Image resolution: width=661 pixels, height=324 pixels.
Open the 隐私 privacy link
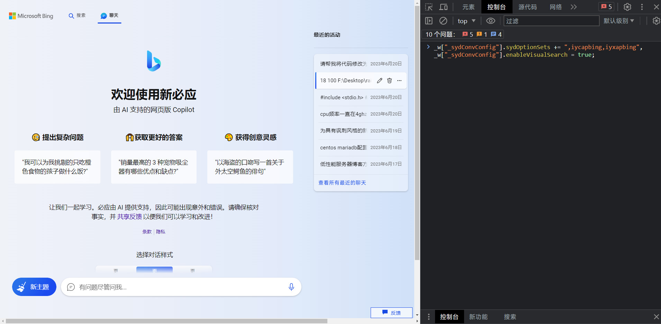(161, 232)
